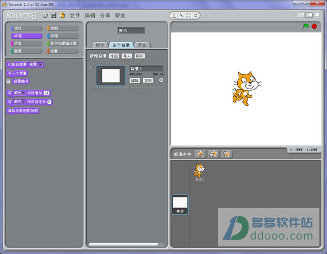Click the 照相 camera background button
This screenshot has width=327, height=254.
point(140,56)
